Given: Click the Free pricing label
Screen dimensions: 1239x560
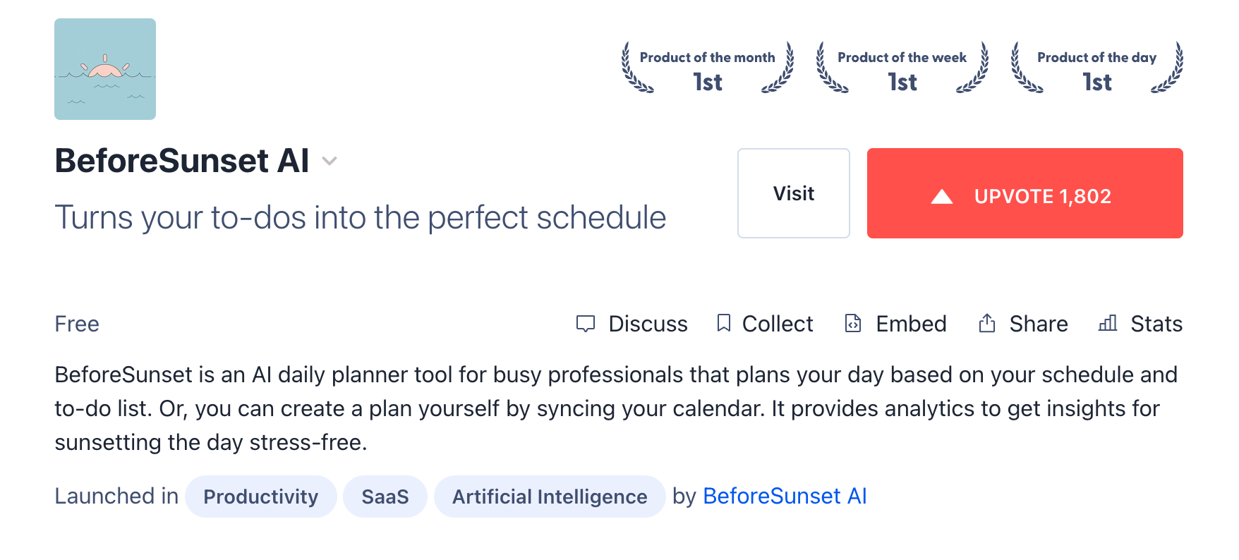Looking at the screenshot, I should point(76,324).
